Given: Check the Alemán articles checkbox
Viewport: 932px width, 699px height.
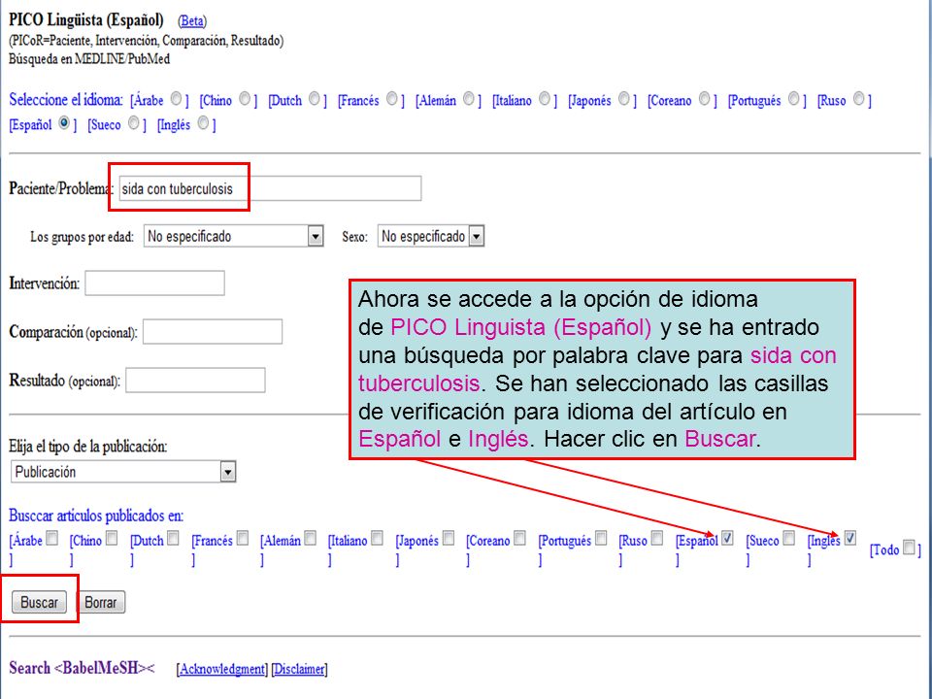Looking at the screenshot, I should point(311,538).
